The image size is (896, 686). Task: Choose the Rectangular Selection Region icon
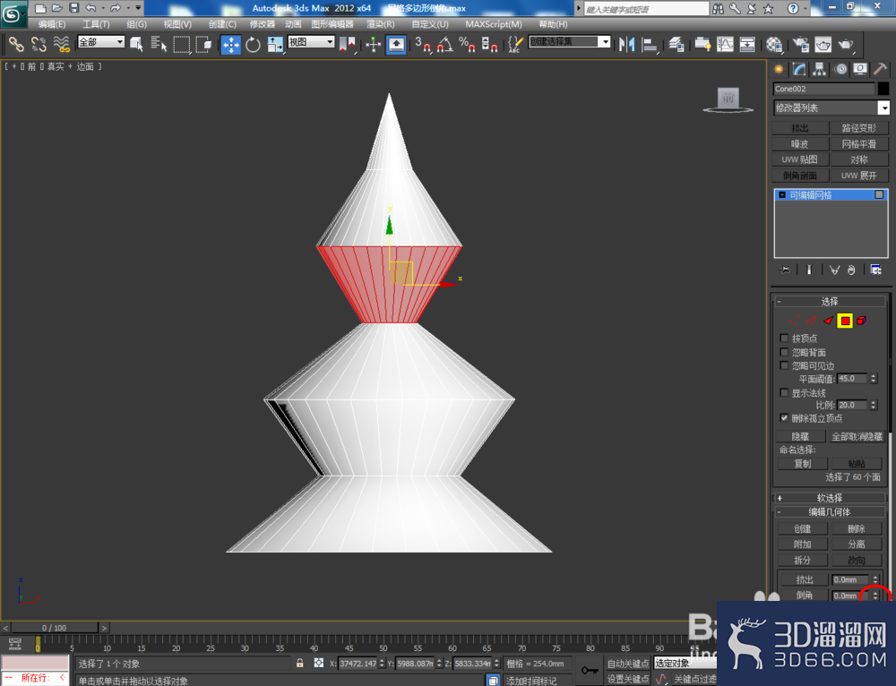[x=181, y=44]
